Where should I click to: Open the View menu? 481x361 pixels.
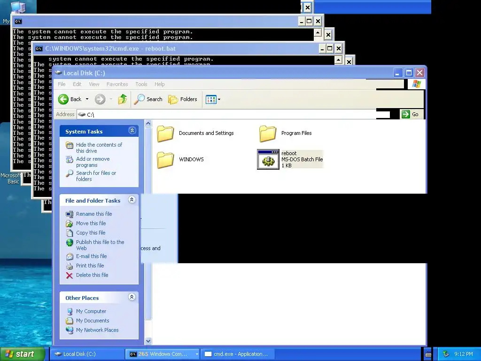[x=94, y=84]
